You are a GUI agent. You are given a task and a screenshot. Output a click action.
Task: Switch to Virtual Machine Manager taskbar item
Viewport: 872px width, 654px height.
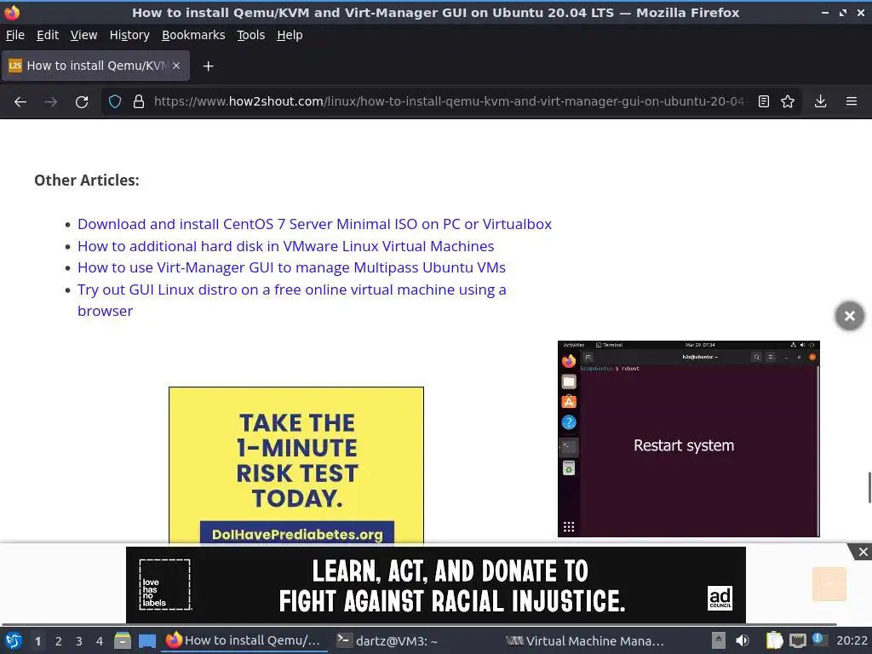click(x=585, y=641)
